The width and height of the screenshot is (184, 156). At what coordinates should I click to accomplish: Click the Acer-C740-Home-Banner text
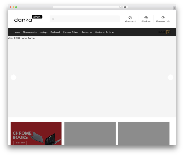(x=22, y=38)
